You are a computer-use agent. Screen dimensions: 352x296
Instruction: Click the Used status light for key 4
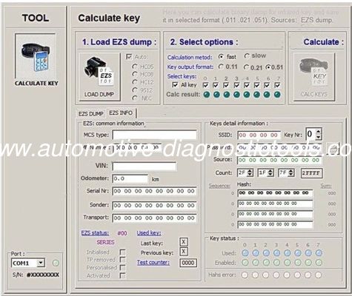coord(287,253)
